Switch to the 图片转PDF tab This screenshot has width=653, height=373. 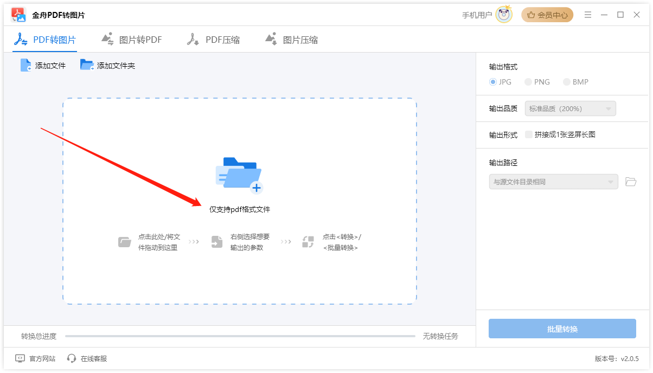(132, 40)
